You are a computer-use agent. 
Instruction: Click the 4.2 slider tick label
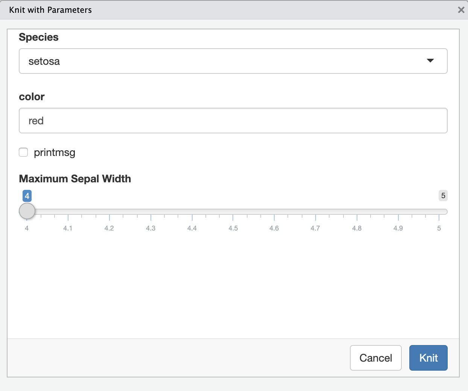point(109,228)
